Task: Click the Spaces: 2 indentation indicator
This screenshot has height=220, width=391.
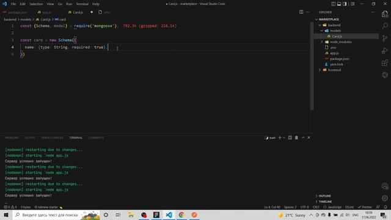Action: coord(290,207)
